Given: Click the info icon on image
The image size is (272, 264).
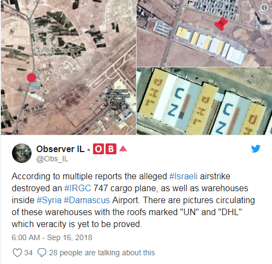Looking at the screenshot, I should coord(264,8).
